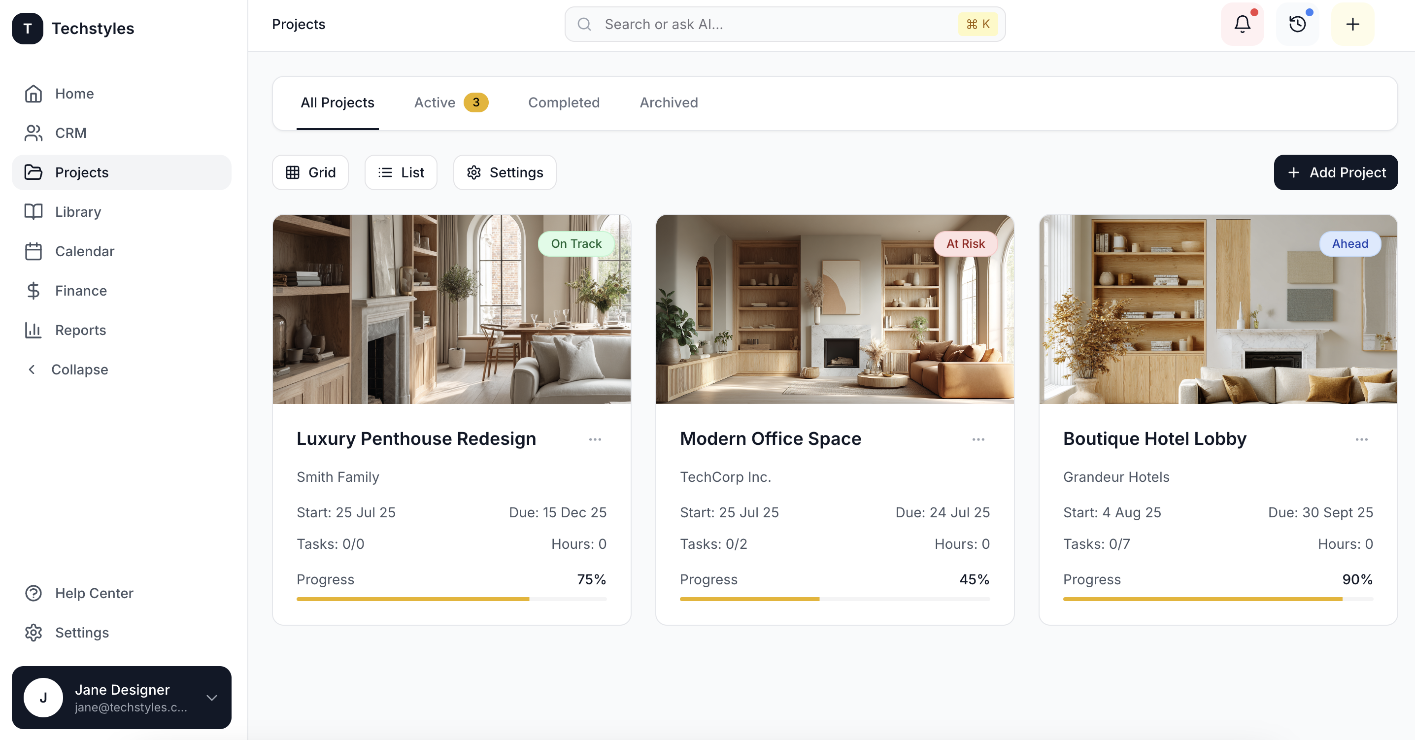
Task: Open Calendar from the sidebar
Action: click(84, 251)
